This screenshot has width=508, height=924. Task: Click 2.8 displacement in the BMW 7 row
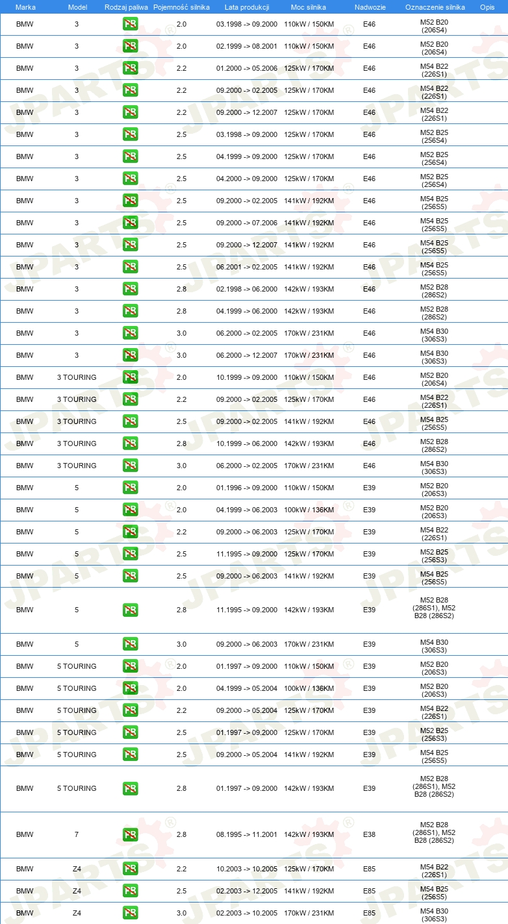(181, 834)
